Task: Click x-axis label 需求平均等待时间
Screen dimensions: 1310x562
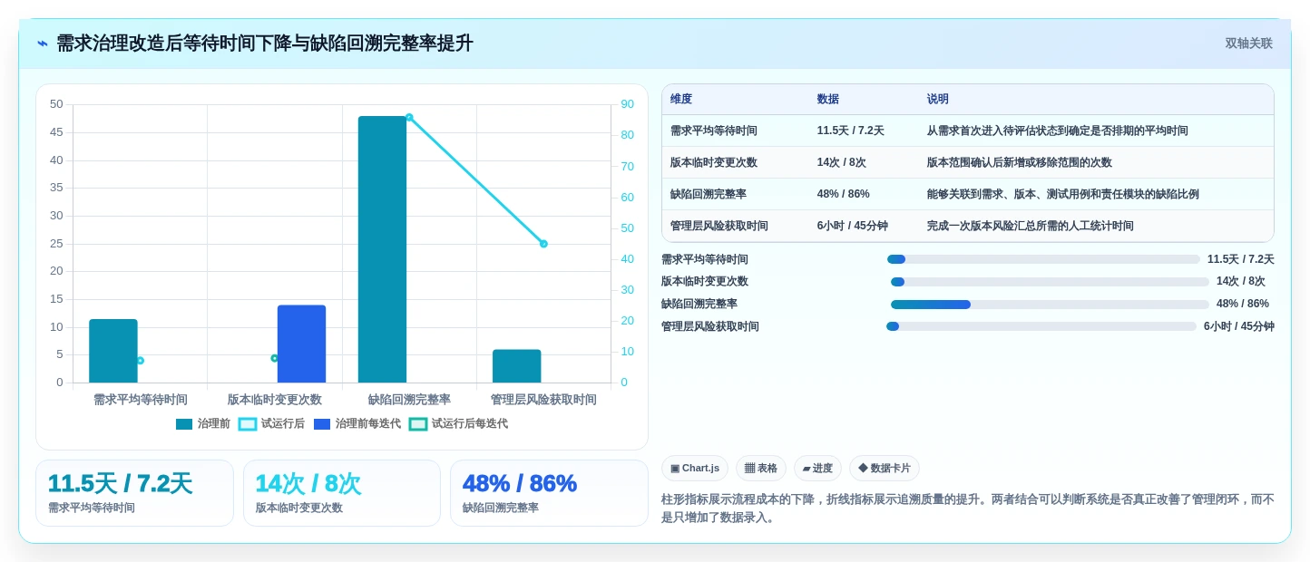Action: 141,399
